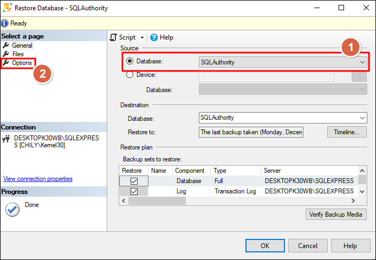Click the Ready info icon
This screenshot has height=260, width=376.
coord(4,23)
